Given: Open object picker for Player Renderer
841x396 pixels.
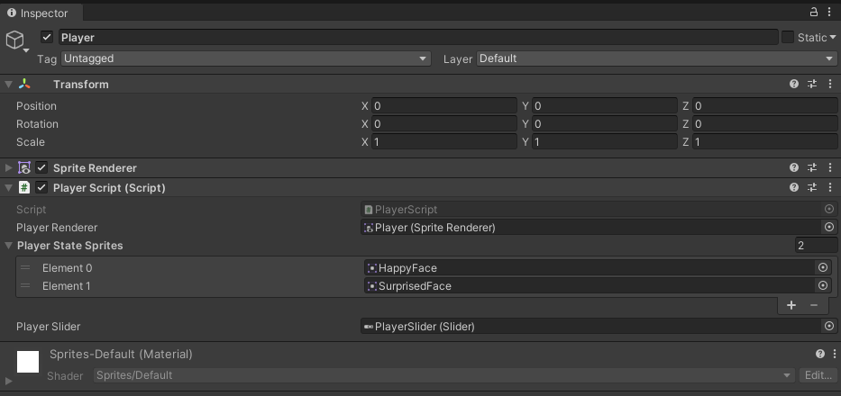Looking at the screenshot, I should tap(829, 227).
